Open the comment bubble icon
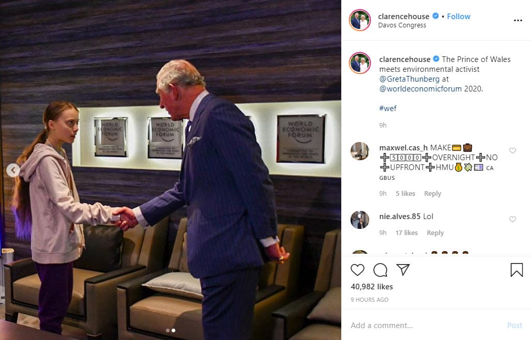The height and width of the screenshot is (340, 531). 381,270
